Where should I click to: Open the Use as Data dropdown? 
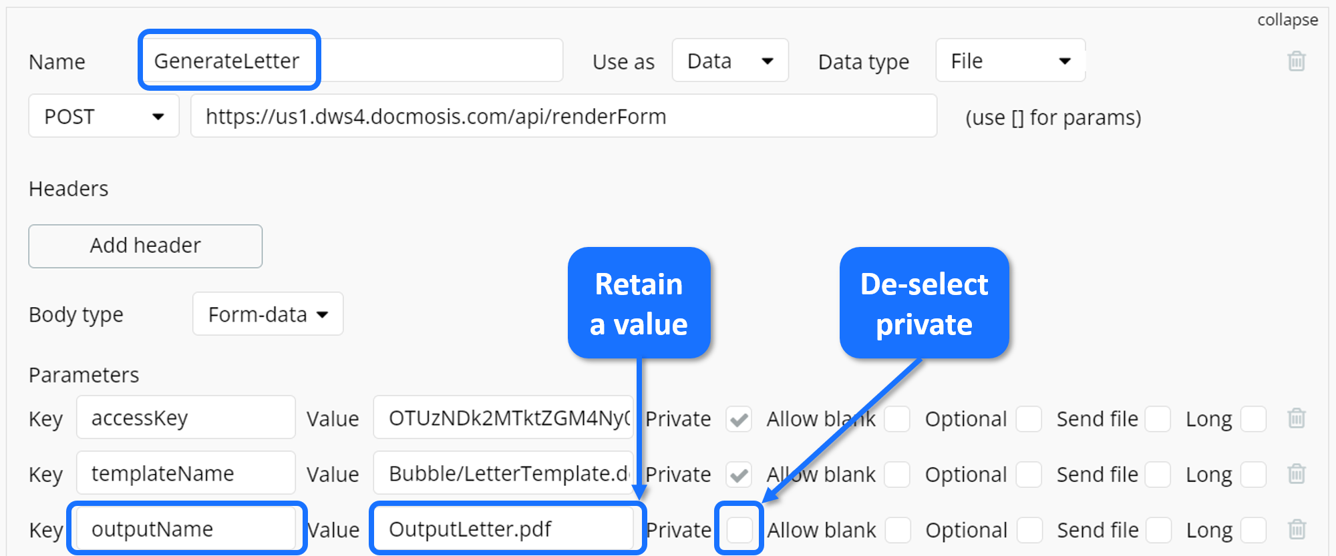pyautogui.click(x=730, y=61)
